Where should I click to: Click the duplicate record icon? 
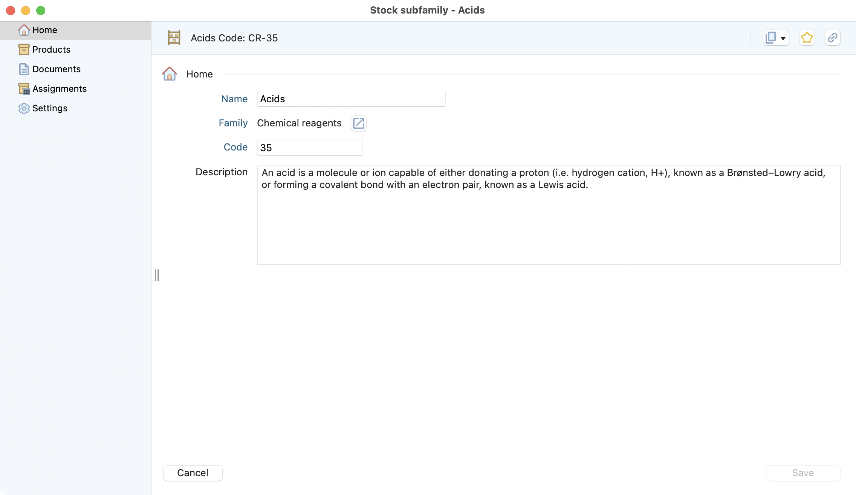point(771,38)
